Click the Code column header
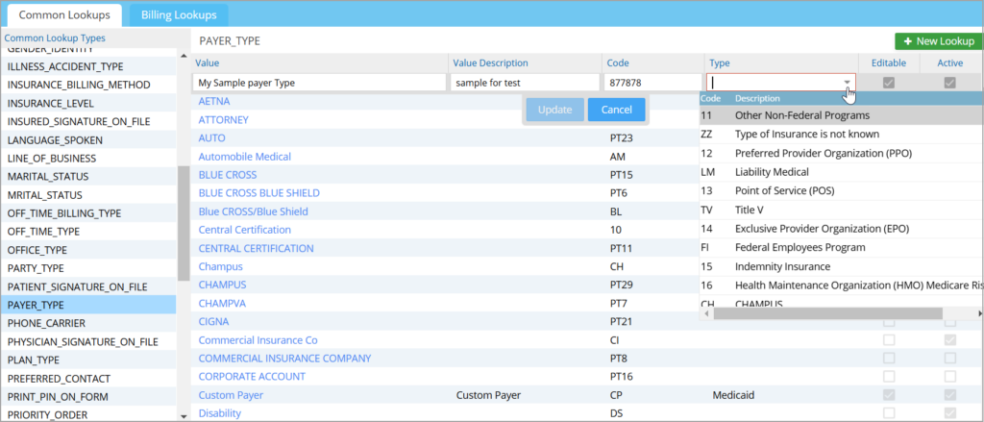 click(x=617, y=62)
